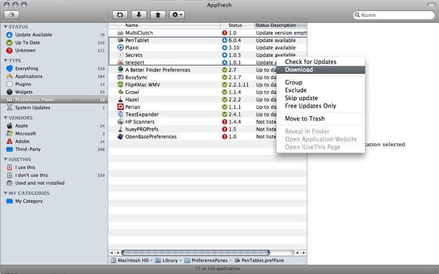Click the Plaxo row icon
Viewport: 439px width, 274px height.
click(x=120, y=48)
